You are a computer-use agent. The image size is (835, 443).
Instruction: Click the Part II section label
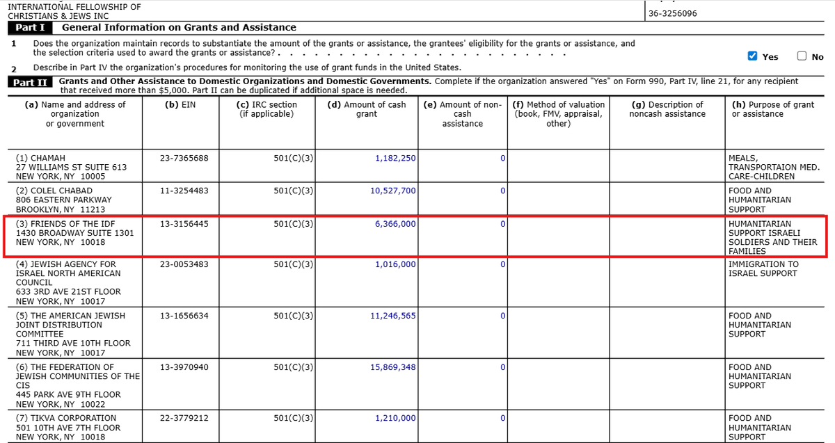(x=30, y=82)
